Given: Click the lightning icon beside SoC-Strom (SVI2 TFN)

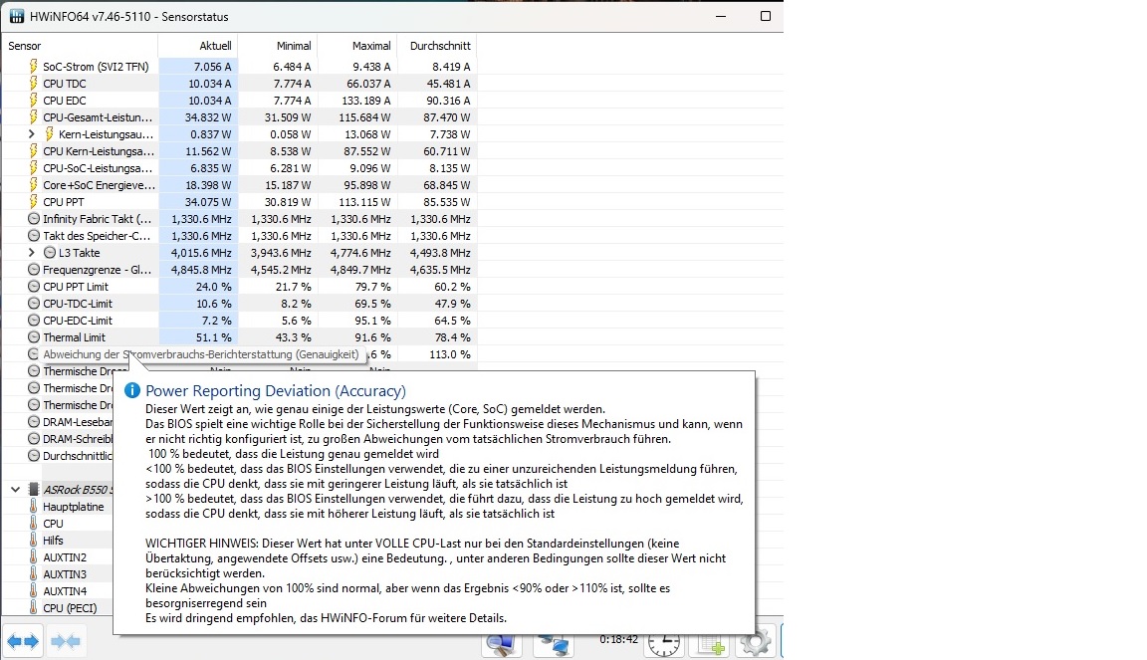Looking at the screenshot, I should 34,66.
